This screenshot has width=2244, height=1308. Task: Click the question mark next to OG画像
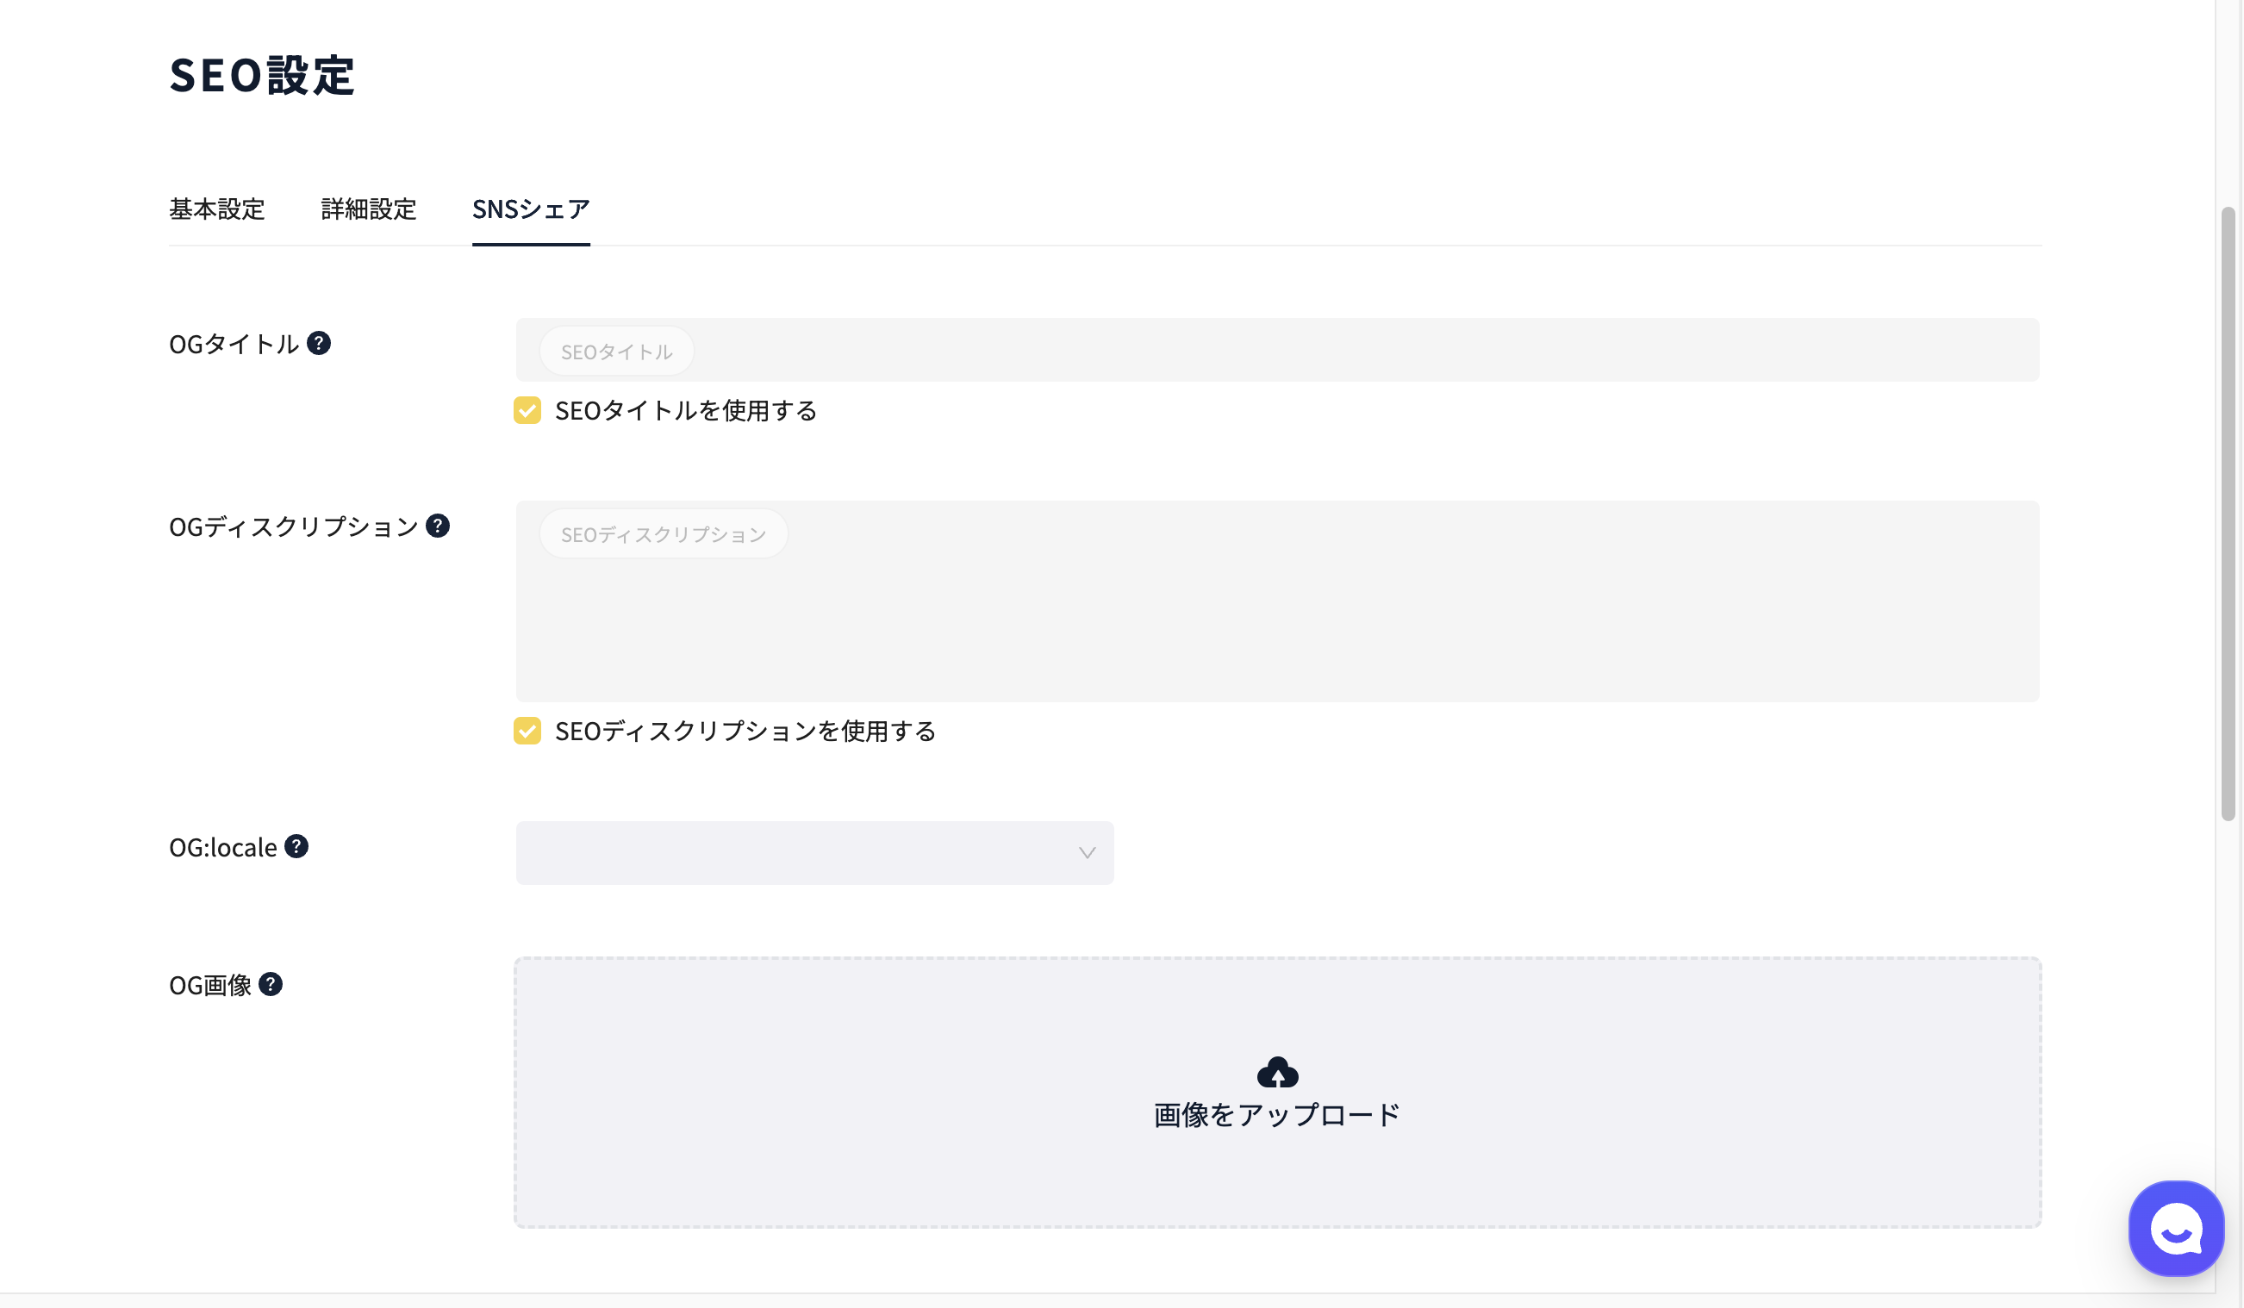click(x=271, y=984)
